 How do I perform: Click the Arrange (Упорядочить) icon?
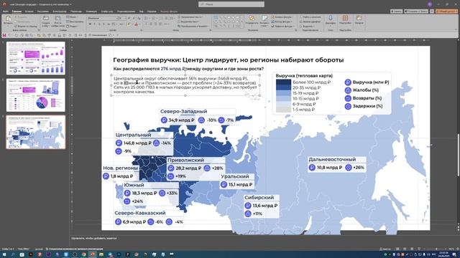[x=252, y=19]
